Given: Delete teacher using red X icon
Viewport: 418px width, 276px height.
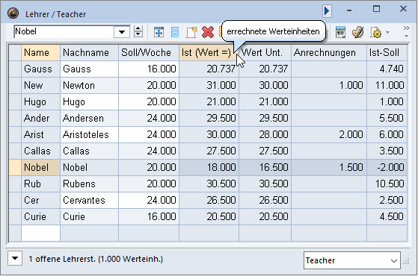Looking at the screenshot, I should 208,32.
